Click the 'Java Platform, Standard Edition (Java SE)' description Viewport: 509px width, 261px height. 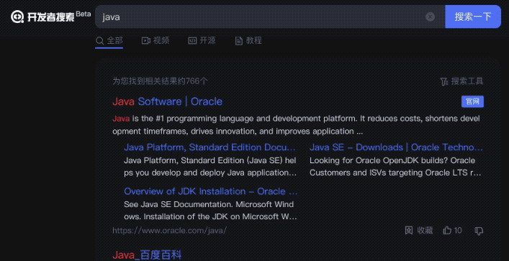[210, 167]
